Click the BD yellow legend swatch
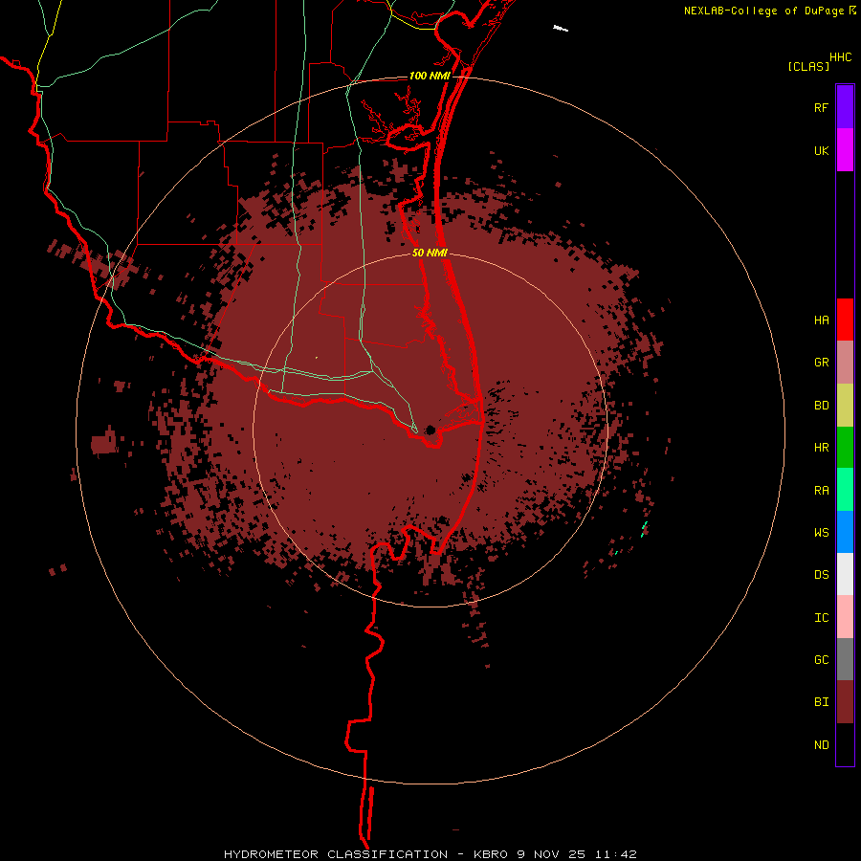The height and width of the screenshot is (861, 861). tap(845, 406)
